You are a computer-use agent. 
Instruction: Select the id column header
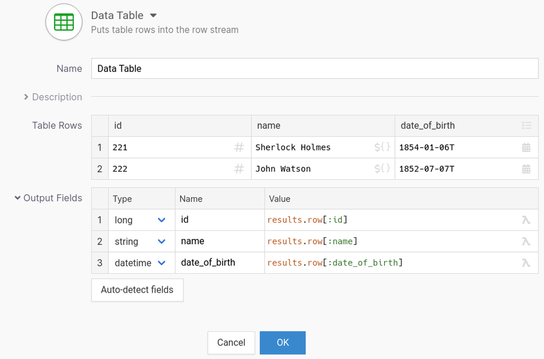click(180, 126)
